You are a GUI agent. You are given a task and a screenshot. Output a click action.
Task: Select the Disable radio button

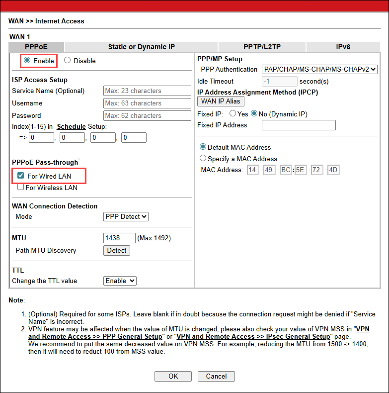point(68,61)
